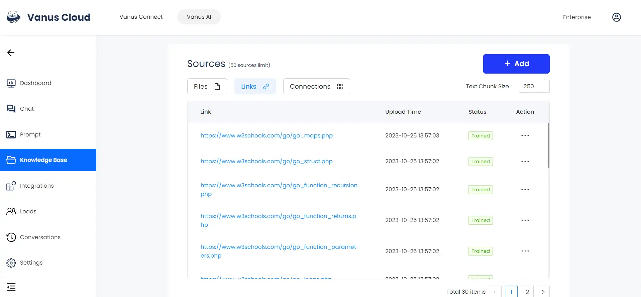Go to pagination page 2

[x=527, y=292]
